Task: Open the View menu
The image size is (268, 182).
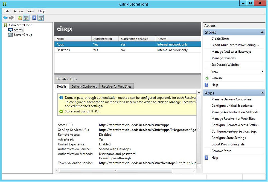Action: click(31, 11)
